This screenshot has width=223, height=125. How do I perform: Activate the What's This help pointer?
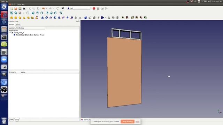(x=63, y=8)
